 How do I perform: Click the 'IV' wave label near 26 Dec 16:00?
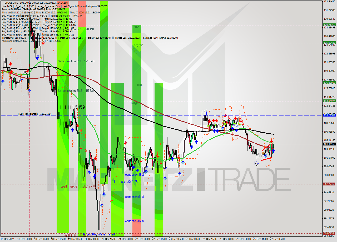257,163
